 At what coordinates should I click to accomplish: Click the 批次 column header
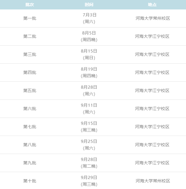30,5
